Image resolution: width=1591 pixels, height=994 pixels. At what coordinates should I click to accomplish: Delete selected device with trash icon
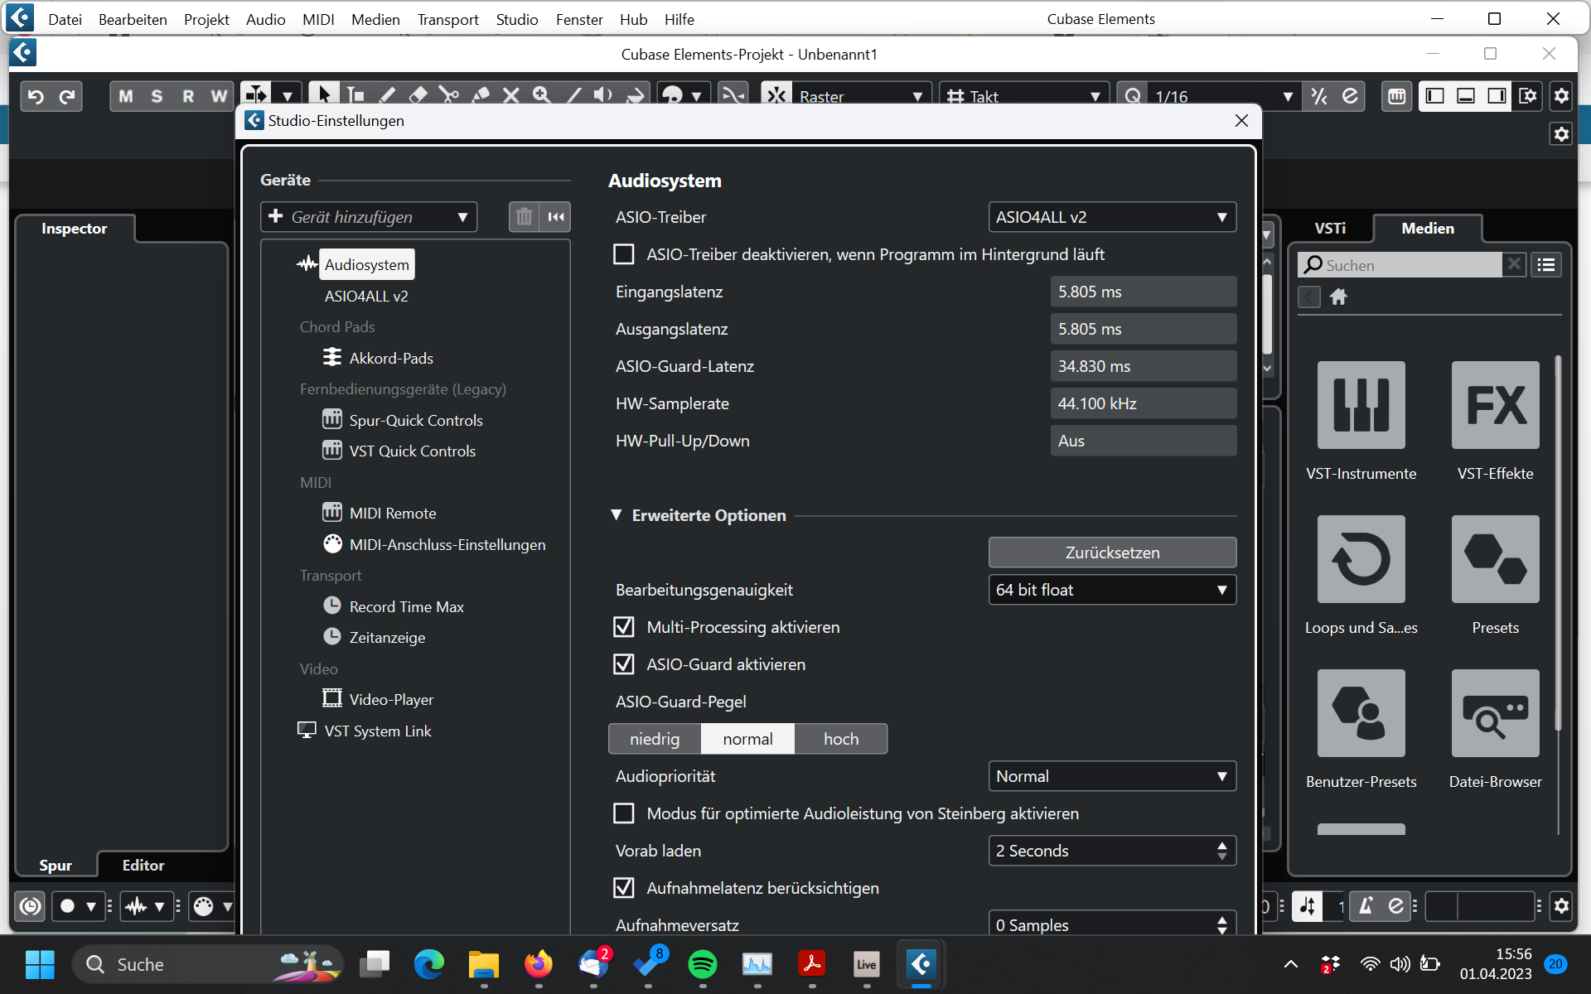[x=524, y=217]
